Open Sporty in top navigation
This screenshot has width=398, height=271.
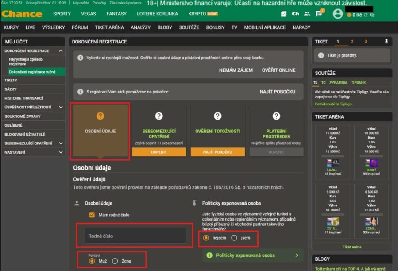62,14
